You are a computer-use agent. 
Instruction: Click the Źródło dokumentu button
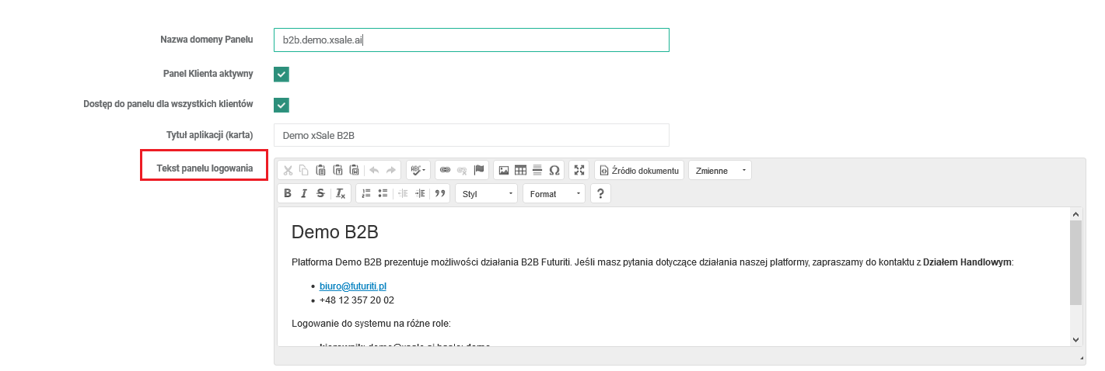coord(639,170)
